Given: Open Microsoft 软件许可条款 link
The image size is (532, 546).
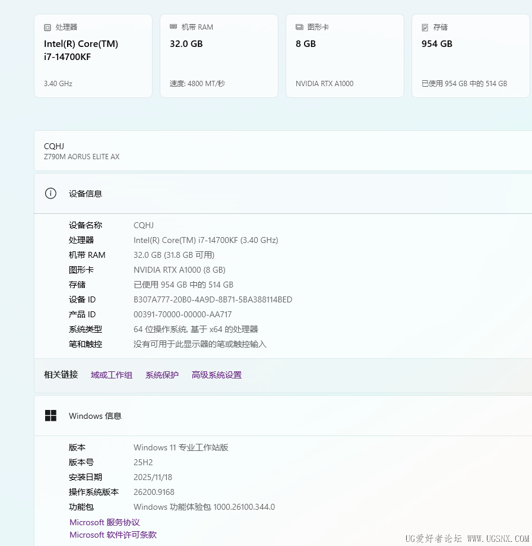Looking at the screenshot, I should point(113,535).
